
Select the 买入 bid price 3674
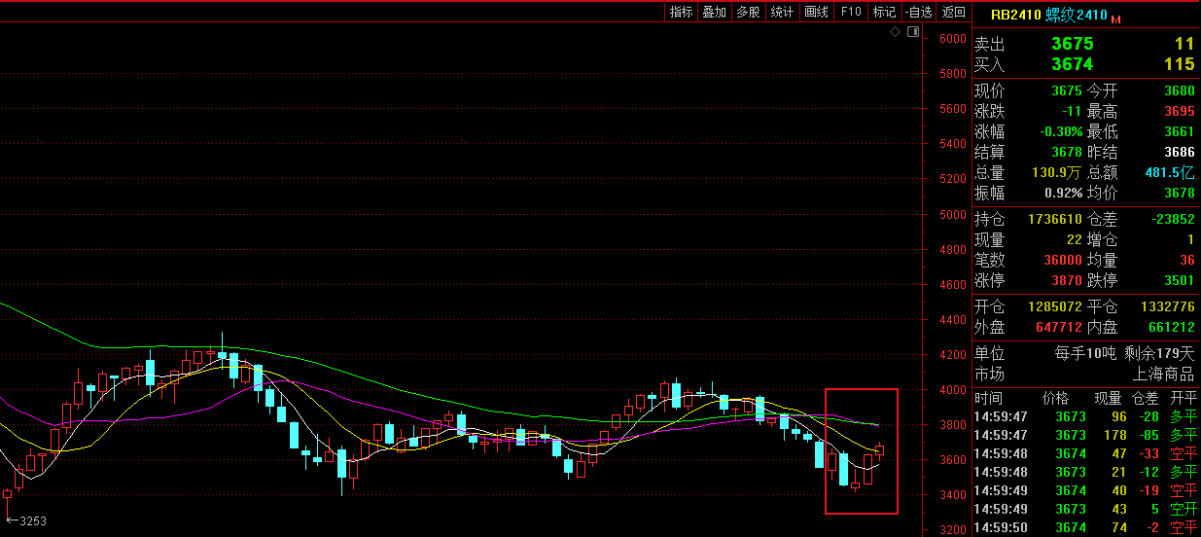tap(1073, 64)
